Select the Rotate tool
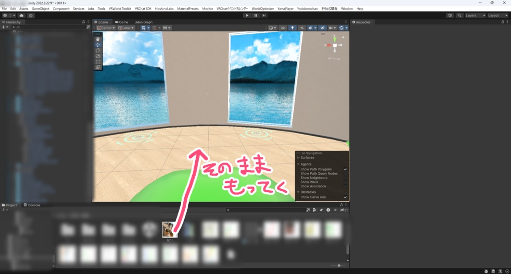511x274 pixels. [97, 50]
